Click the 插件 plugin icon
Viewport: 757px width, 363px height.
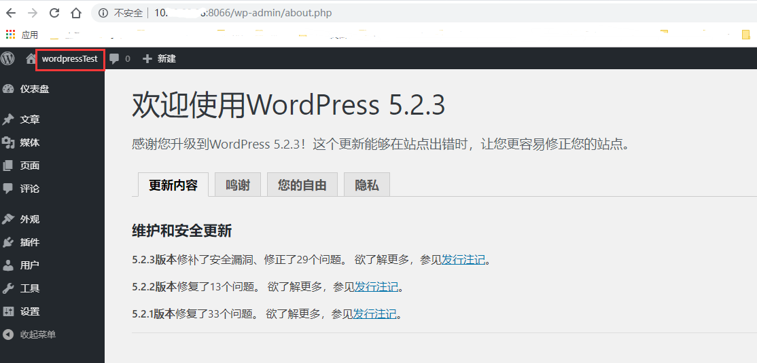(7, 242)
